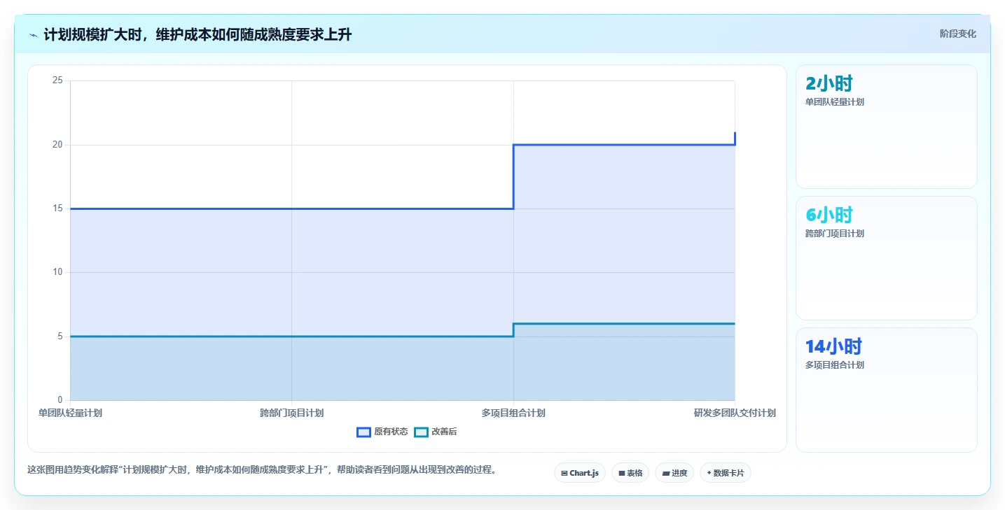
Task: Click the 研发多团队交付计划 x-axis label
Action: (x=735, y=413)
